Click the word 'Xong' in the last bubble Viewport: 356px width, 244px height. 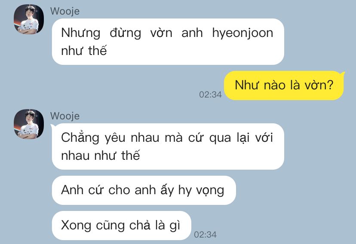76,226
